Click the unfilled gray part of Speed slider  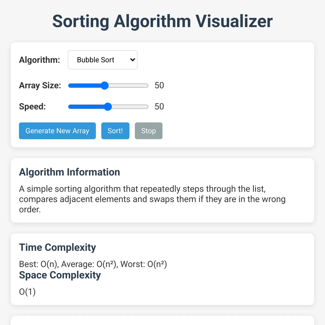coord(130,107)
